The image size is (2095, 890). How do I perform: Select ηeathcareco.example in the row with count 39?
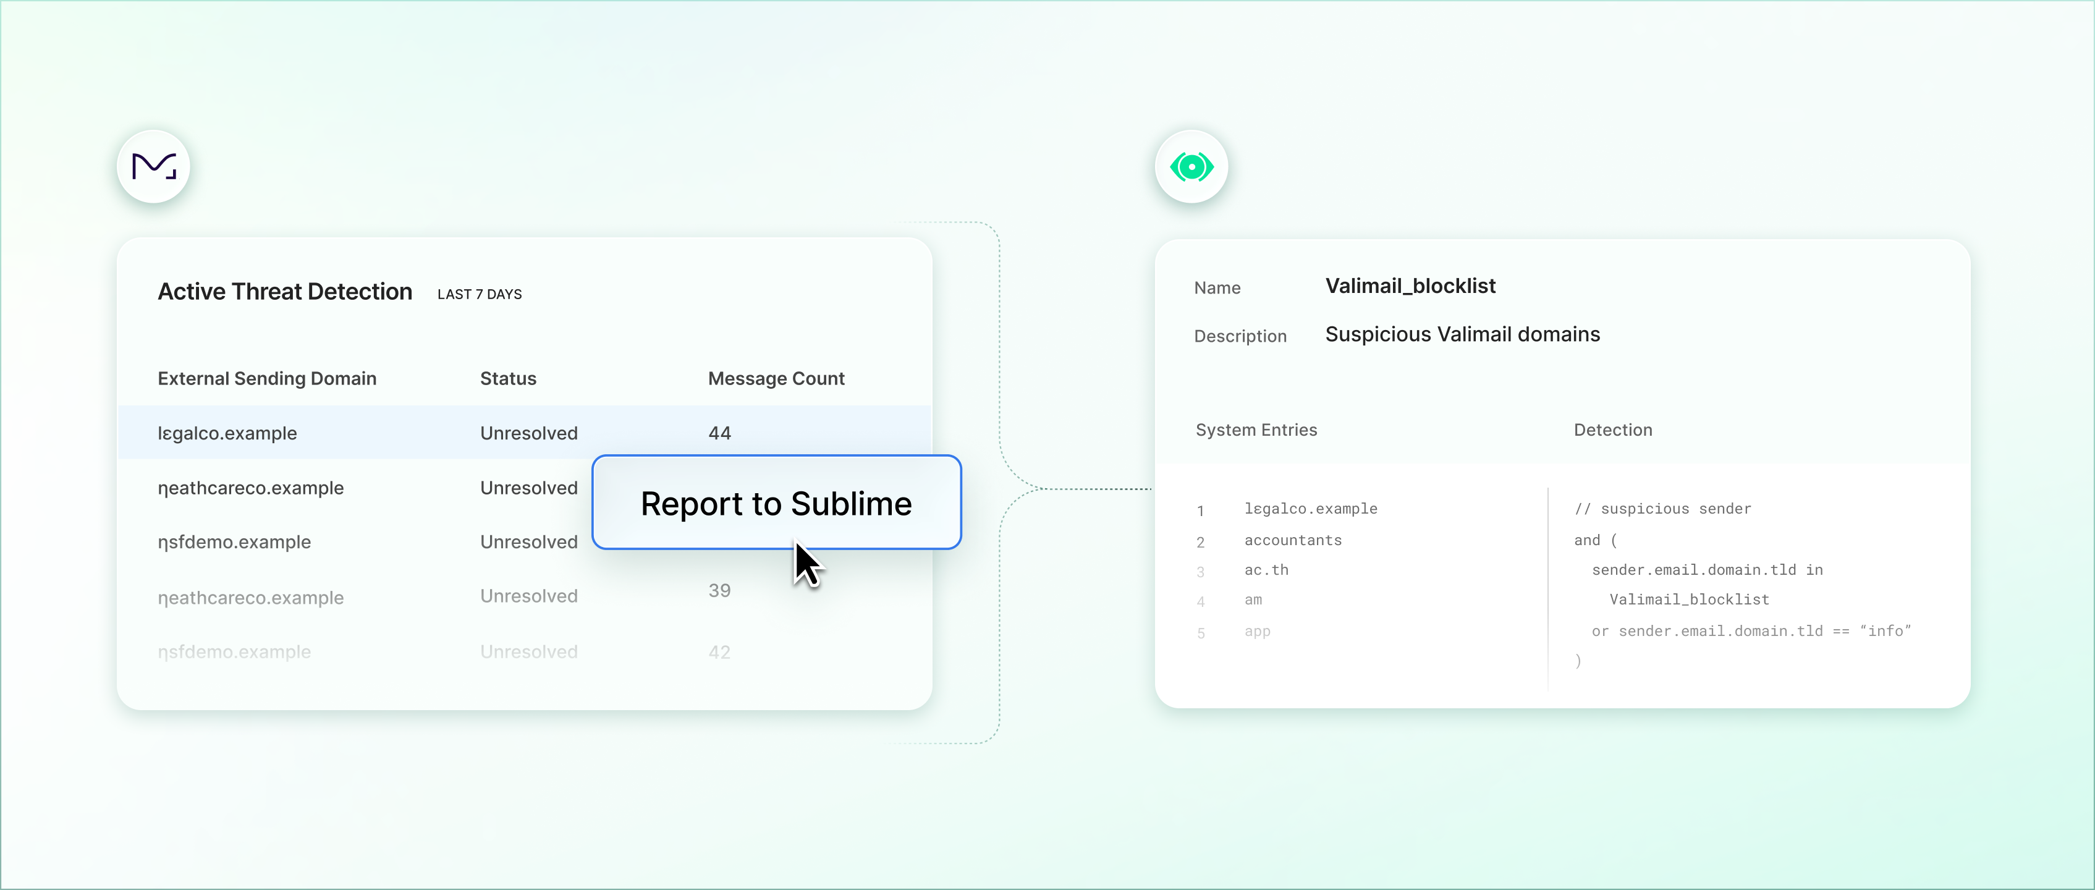coord(250,598)
